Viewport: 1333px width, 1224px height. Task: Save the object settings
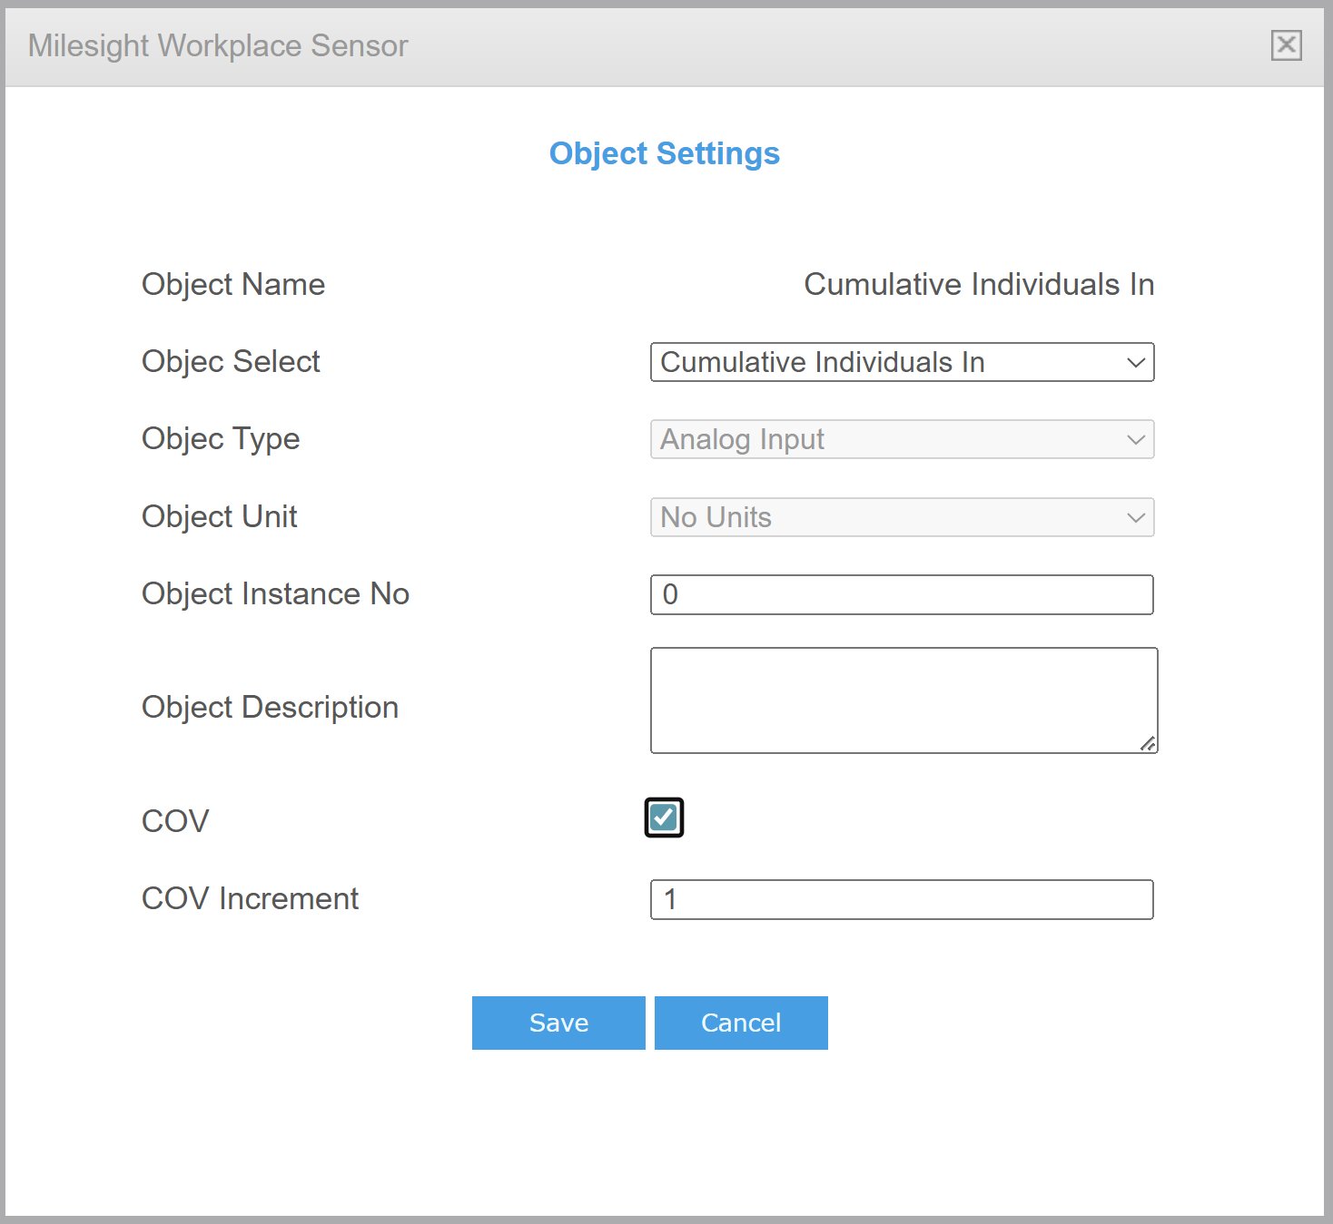[x=558, y=1023]
